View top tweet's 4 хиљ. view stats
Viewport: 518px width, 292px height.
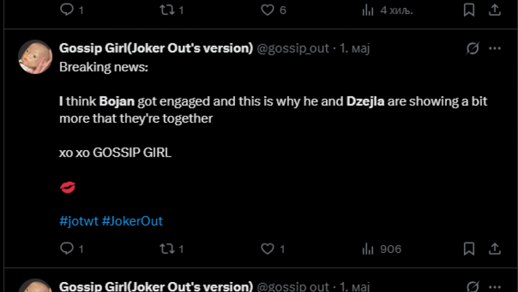[x=368, y=9]
